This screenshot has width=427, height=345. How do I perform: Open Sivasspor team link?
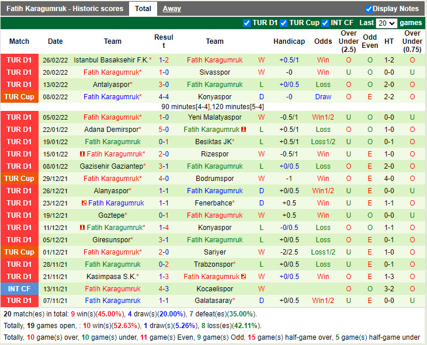pos(214,72)
